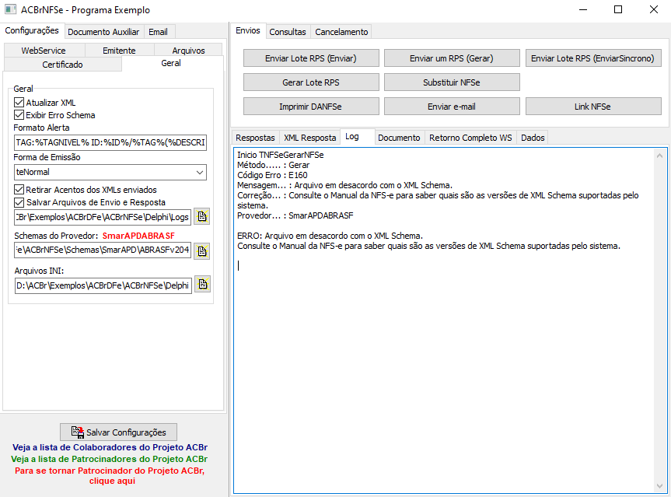Open the Colaboradores do Projeto ACBr link
This screenshot has height=497, width=671.
110,447
